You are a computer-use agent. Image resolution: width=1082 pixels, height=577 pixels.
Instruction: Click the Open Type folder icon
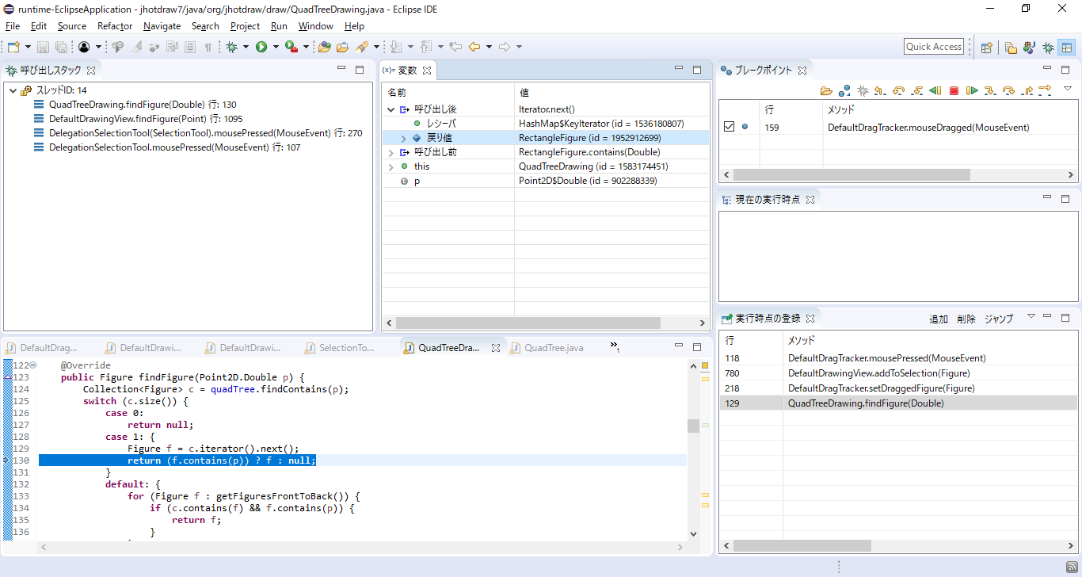click(325, 47)
